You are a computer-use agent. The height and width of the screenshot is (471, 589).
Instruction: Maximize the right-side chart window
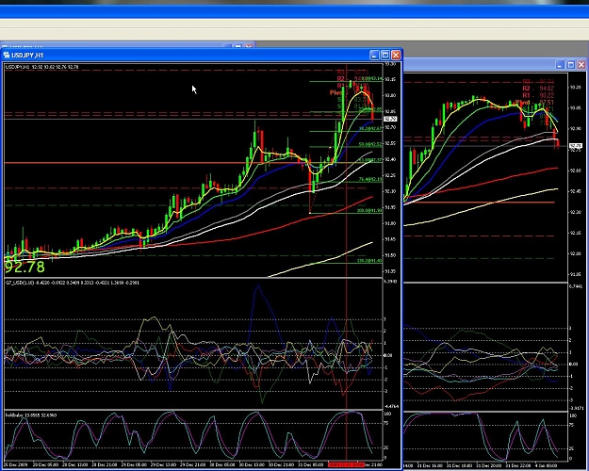(570, 65)
